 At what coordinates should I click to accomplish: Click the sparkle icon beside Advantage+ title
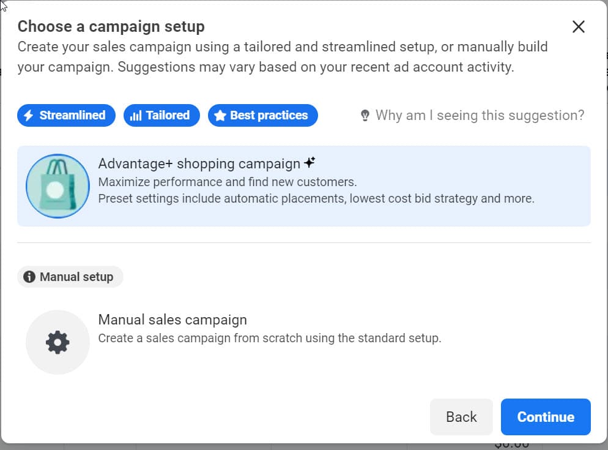(x=310, y=163)
